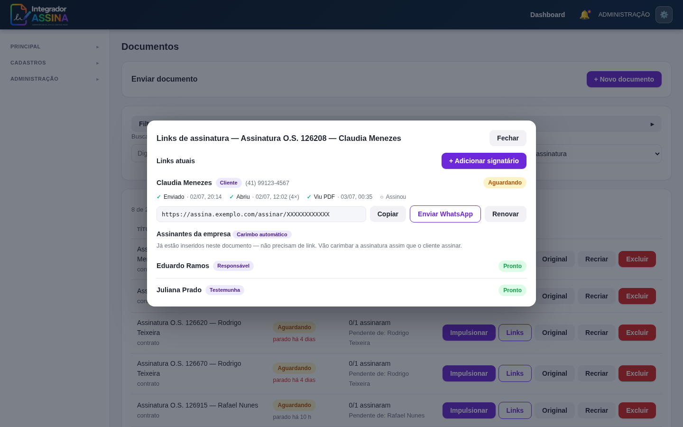
Task: Click Assinatura O.S. 126670 document title
Action: point(189,369)
